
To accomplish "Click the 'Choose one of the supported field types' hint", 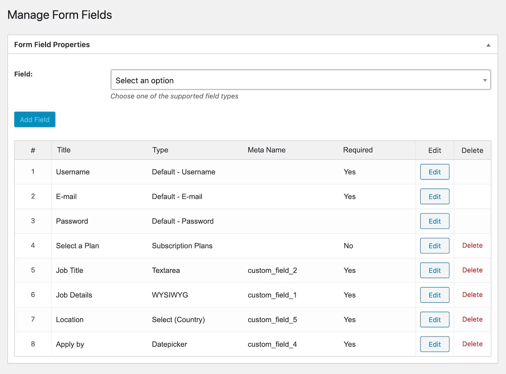I will coord(174,96).
